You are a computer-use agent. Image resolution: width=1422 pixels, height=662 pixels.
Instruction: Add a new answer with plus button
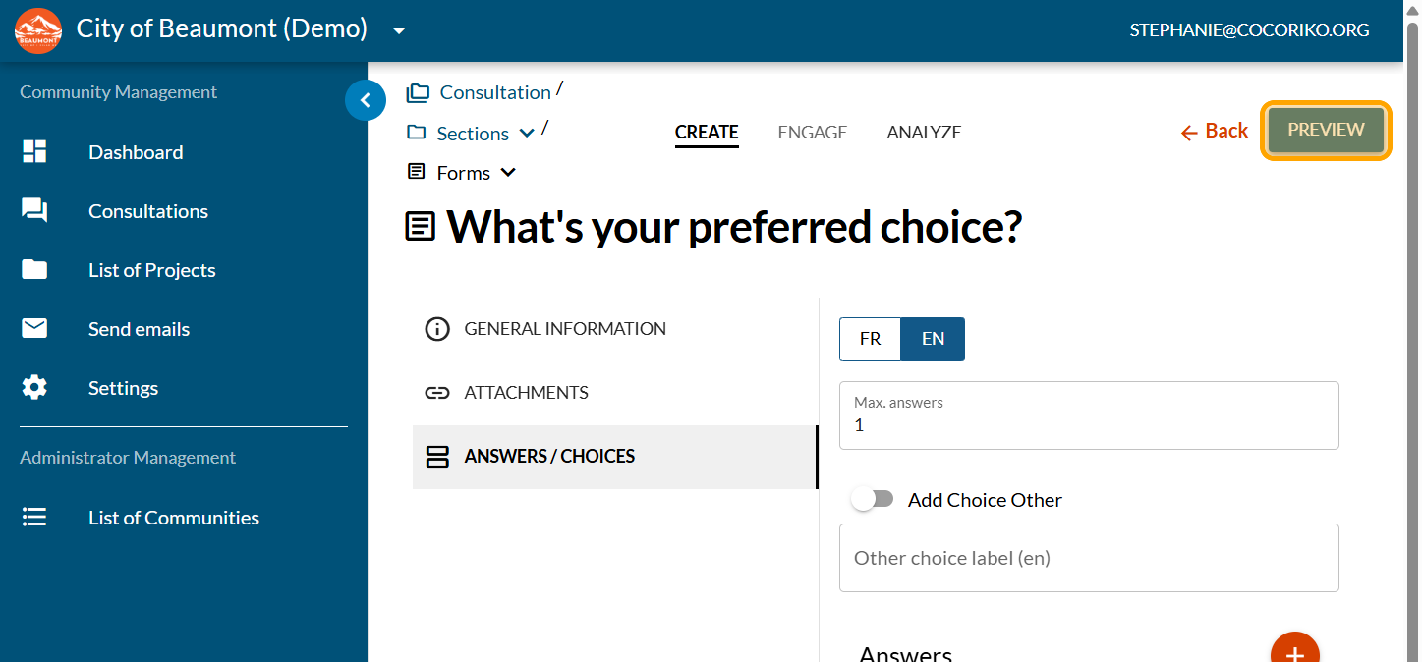click(1294, 652)
